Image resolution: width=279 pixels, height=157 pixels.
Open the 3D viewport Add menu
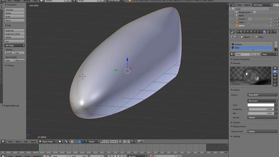click(x=26, y=142)
